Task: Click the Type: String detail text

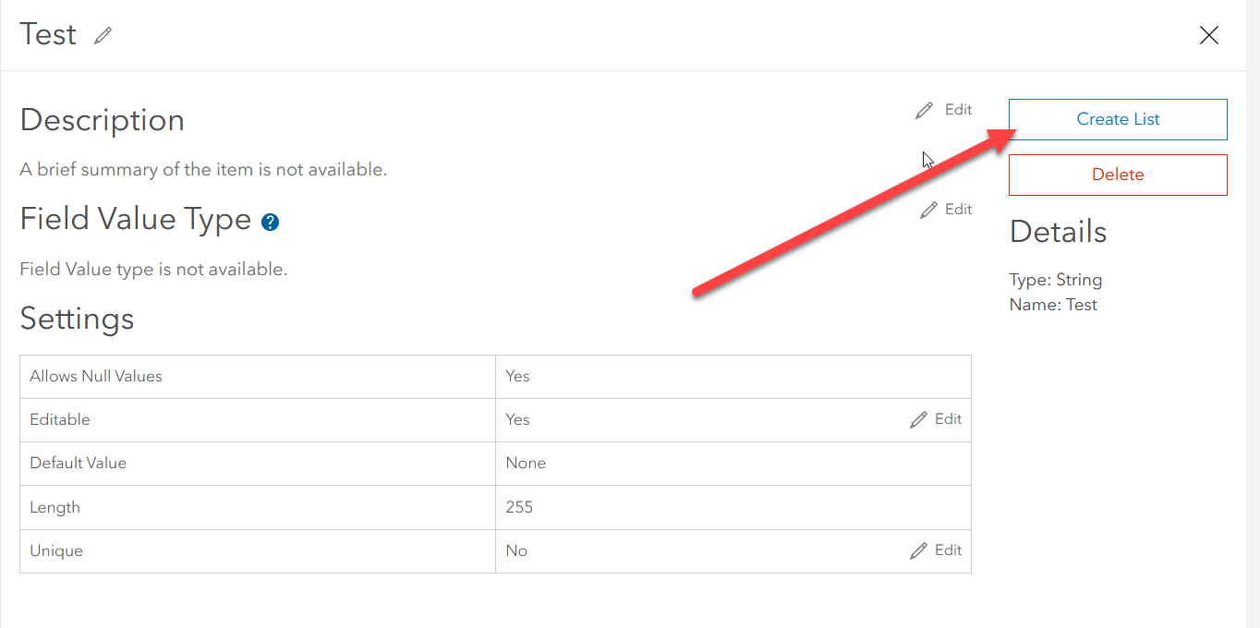Action: (x=1056, y=280)
